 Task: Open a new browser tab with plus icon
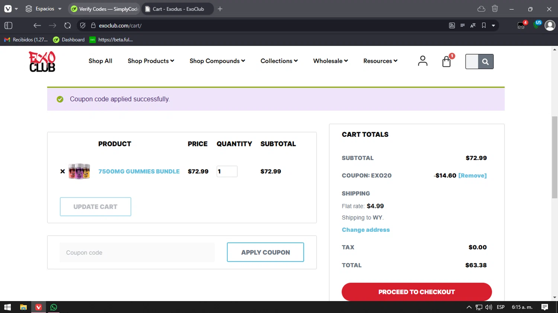click(x=220, y=9)
